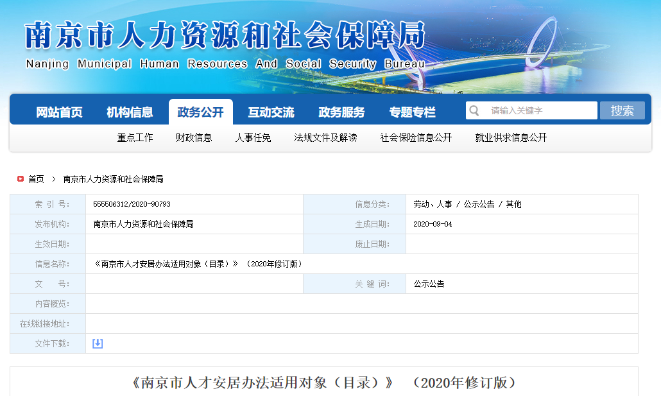Screen dimensions: 661x396
Task: Open the 互动交流 menu
Action: coord(271,112)
